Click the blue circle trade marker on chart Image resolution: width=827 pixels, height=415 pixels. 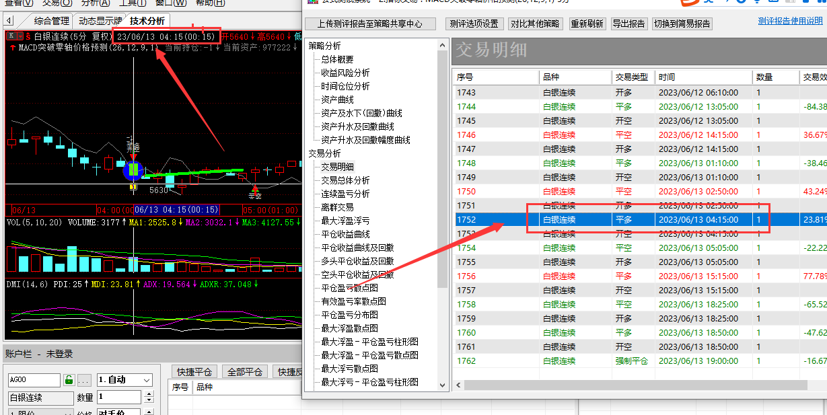coord(133,169)
